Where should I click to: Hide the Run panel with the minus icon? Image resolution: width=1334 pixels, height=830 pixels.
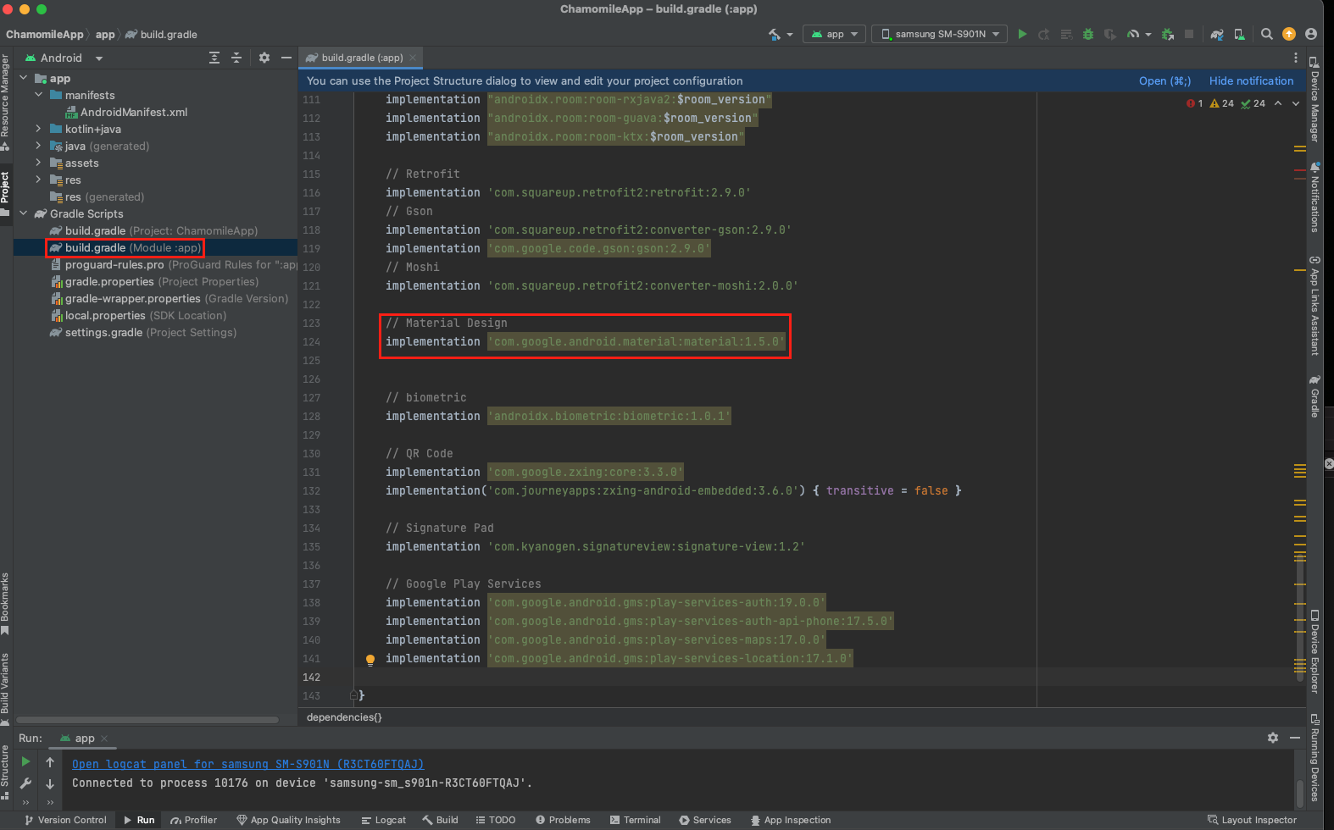click(1295, 738)
